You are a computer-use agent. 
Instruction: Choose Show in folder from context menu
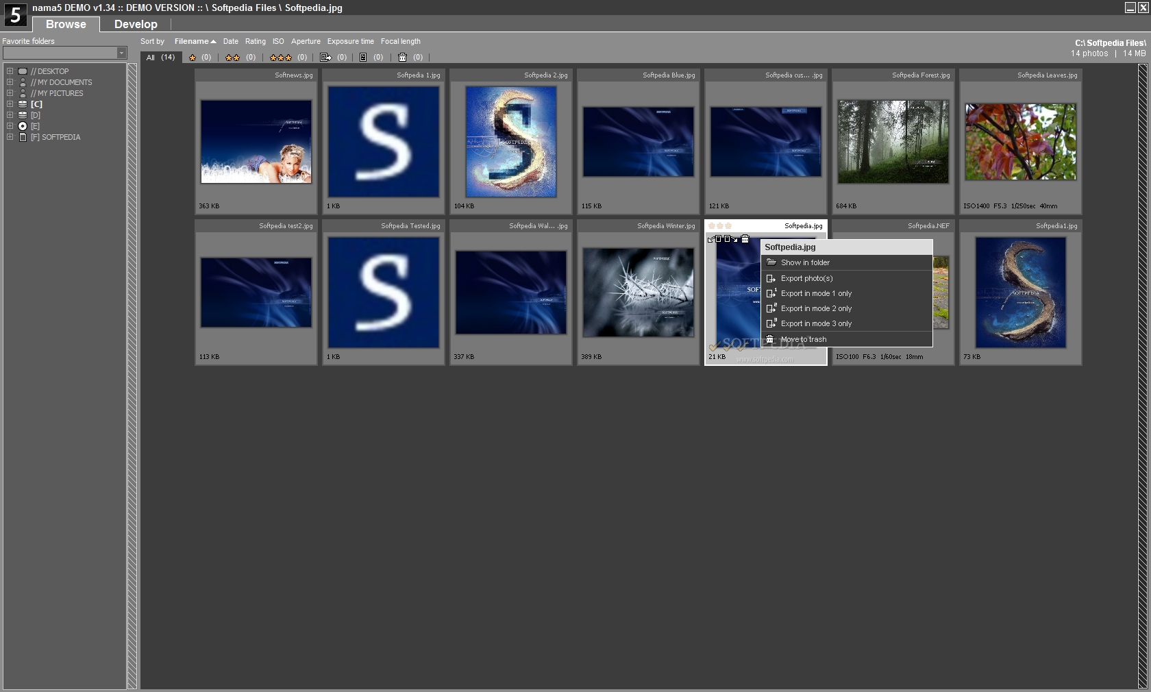tap(847, 262)
